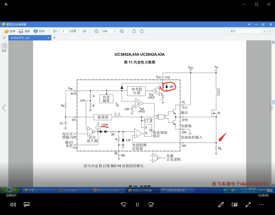Image resolution: width=275 pixels, height=215 pixels.
Task: Collapse the sidebar panel arrow
Action: click(4, 37)
